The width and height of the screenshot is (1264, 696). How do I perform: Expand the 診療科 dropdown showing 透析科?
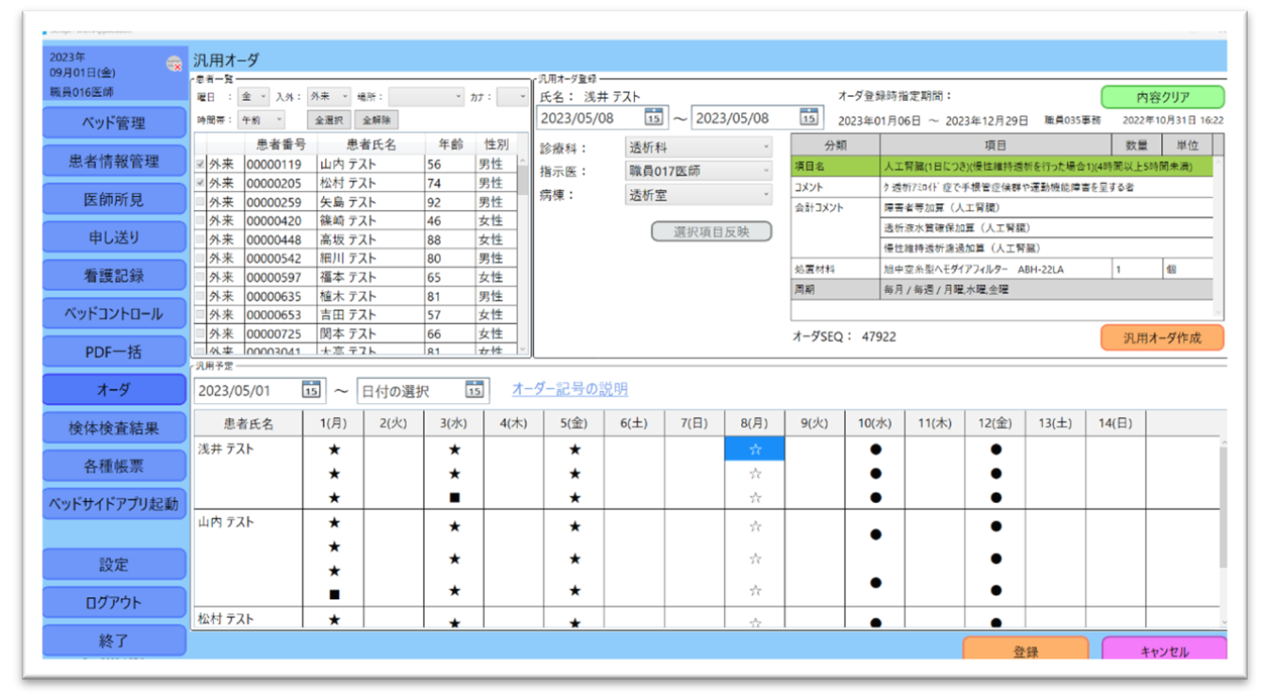(699, 147)
